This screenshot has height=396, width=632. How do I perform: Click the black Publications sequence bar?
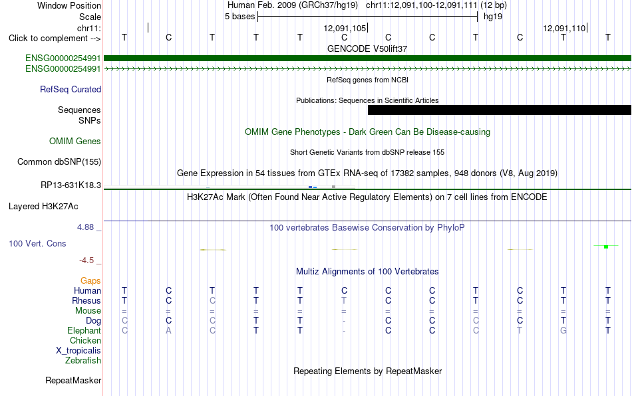500,110
